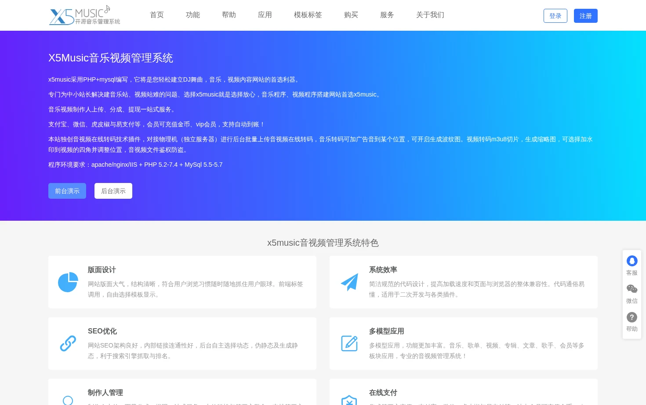Select 应用 in the navigation bar
This screenshot has width=646, height=405.
click(265, 15)
